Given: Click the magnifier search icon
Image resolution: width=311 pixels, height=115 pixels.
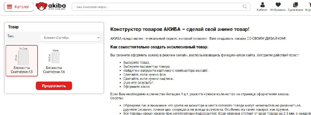Looking at the screenshot, I should [245, 7].
